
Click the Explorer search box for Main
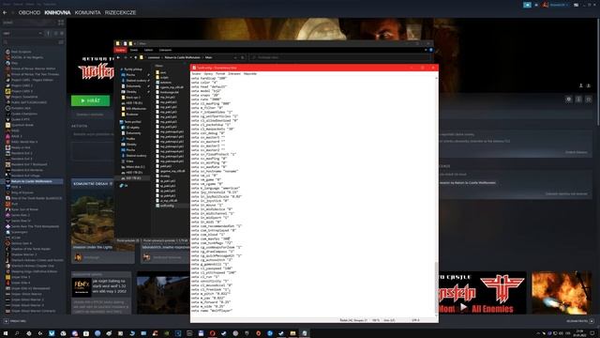coord(339,57)
